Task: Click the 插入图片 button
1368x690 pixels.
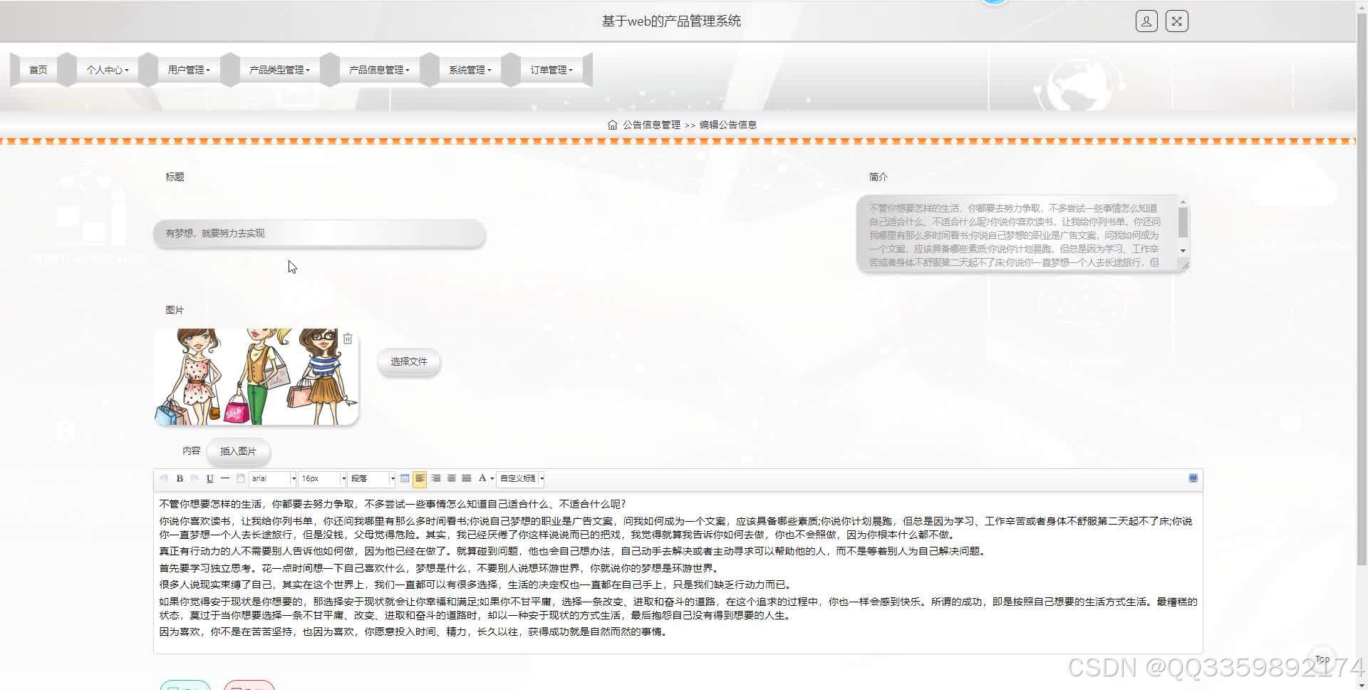Action: click(238, 451)
